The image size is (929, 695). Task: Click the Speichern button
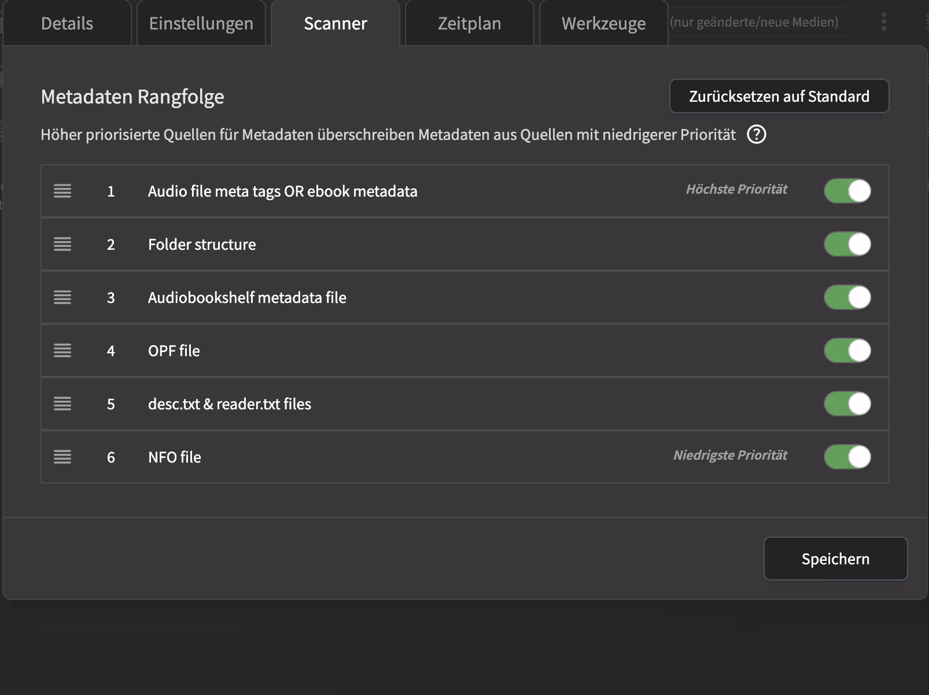click(835, 559)
